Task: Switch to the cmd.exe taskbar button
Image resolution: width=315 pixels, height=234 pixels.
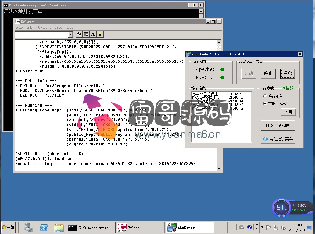Action: pyautogui.click(x=91, y=228)
